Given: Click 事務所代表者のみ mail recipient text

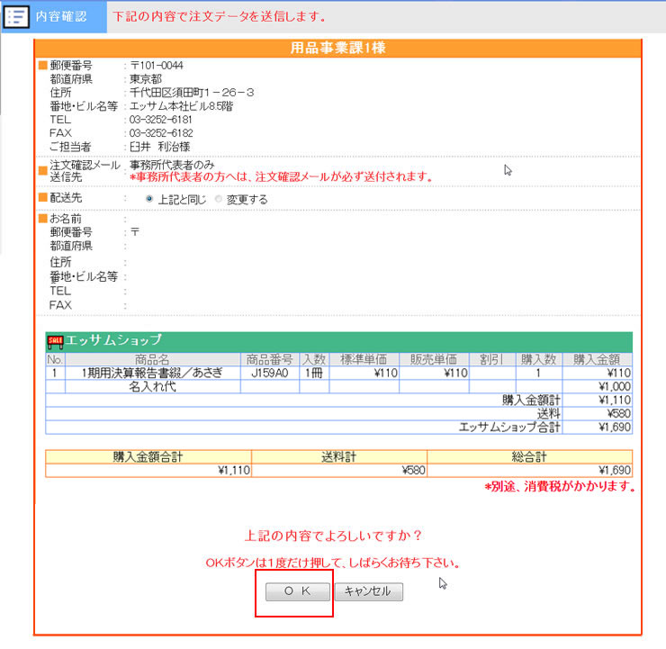Looking at the screenshot, I should (172, 165).
